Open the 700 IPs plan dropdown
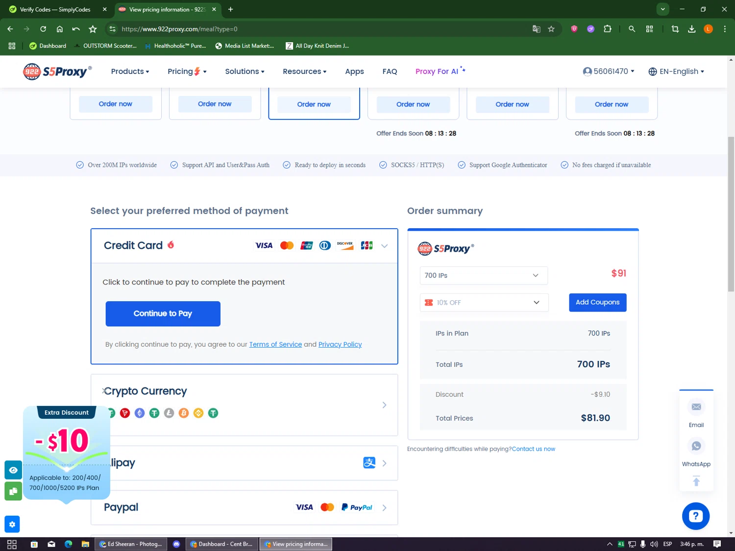The image size is (735, 551). pyautogui.click(x=484, y=275)
